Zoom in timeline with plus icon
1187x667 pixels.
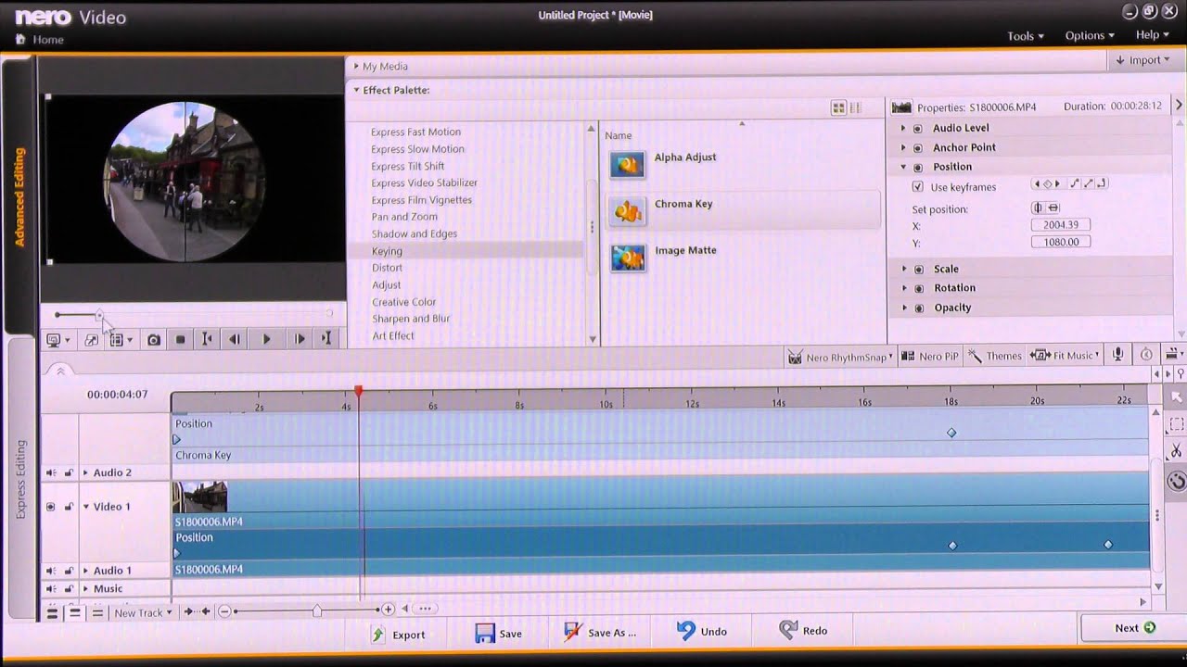(x=389, y=610)
